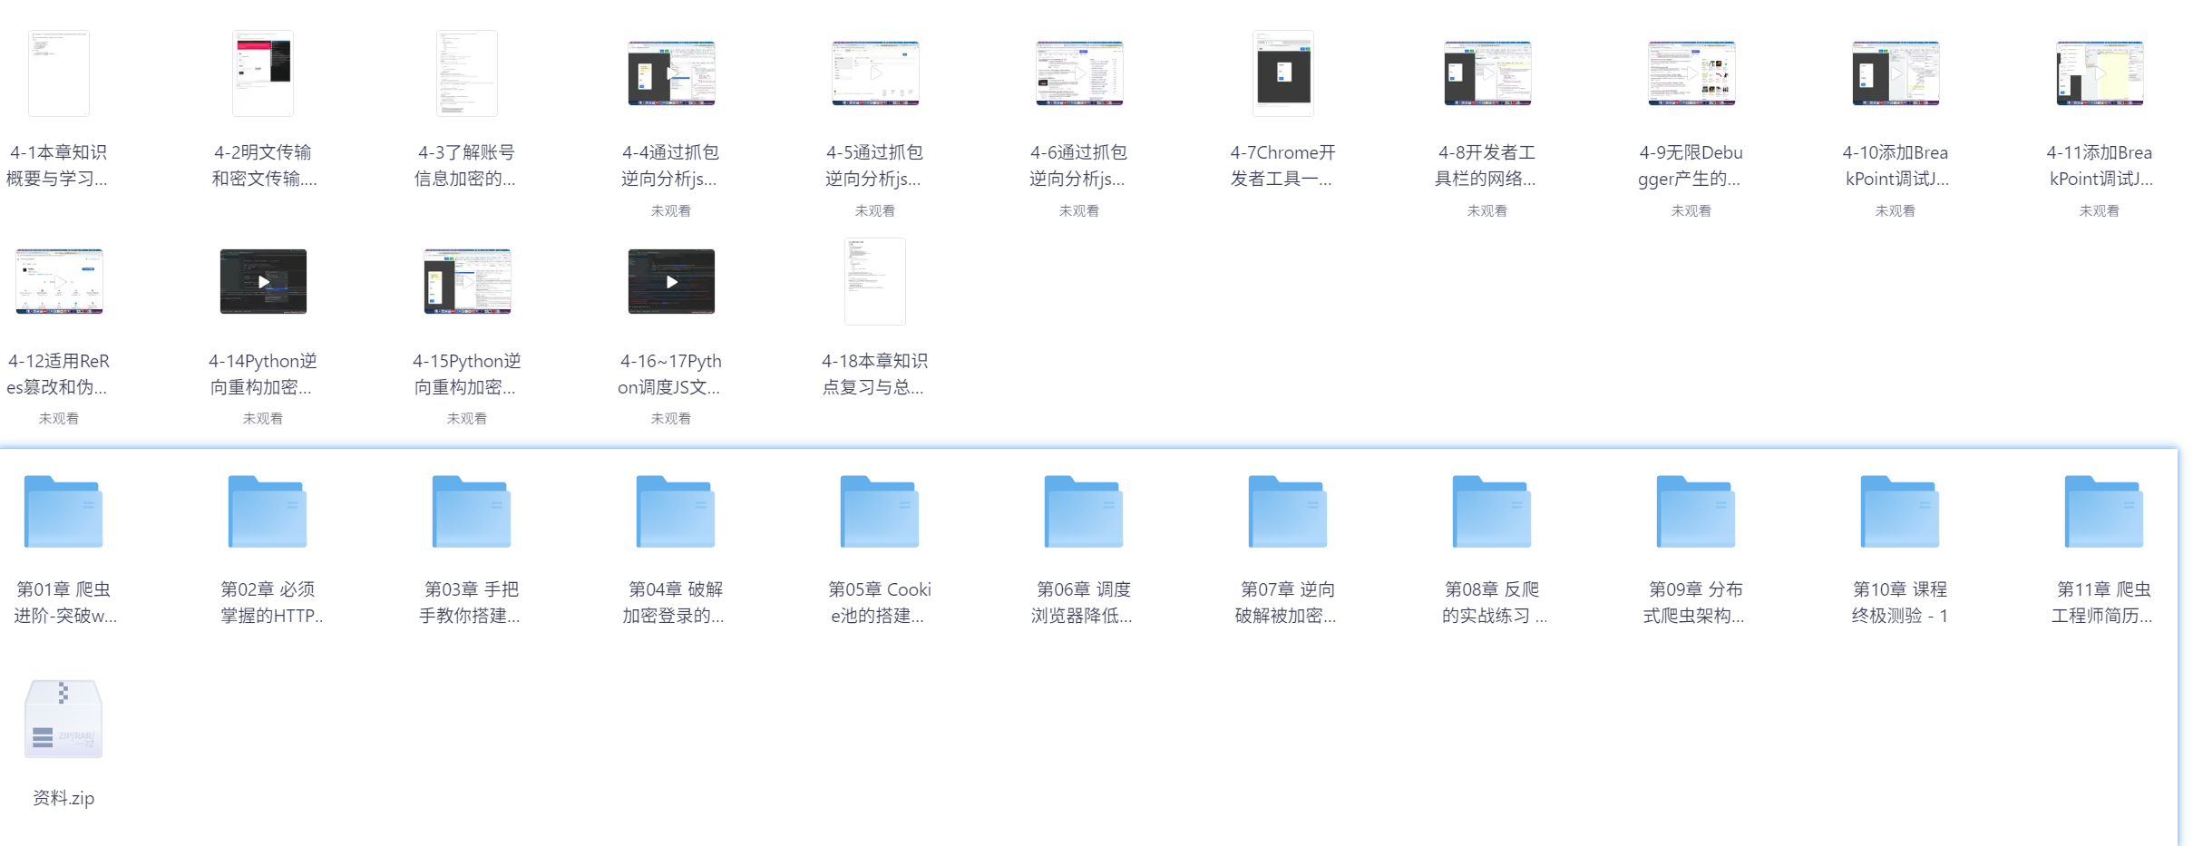
Task: Play the 4-6通过抓包逆向分析js video thumbnail
Action: pyautogui.click(x=1079, y=73)
